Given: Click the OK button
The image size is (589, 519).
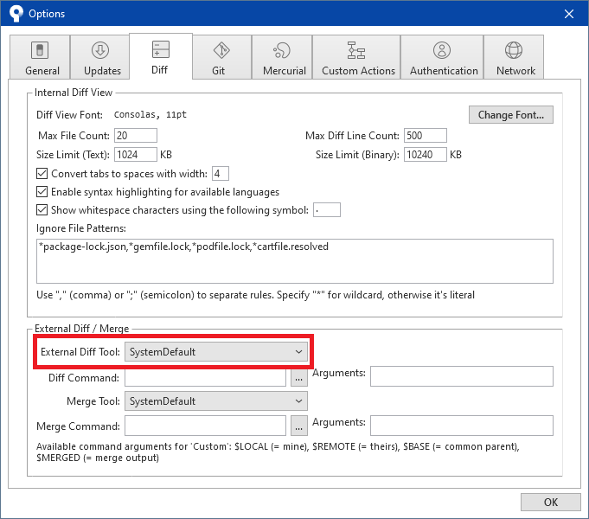Looking at the screenshot, I should click(x=551, y=502).
